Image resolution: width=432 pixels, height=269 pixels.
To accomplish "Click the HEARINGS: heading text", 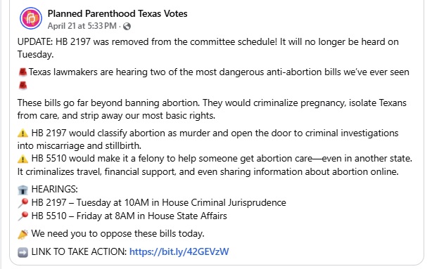I will point(55,189).
